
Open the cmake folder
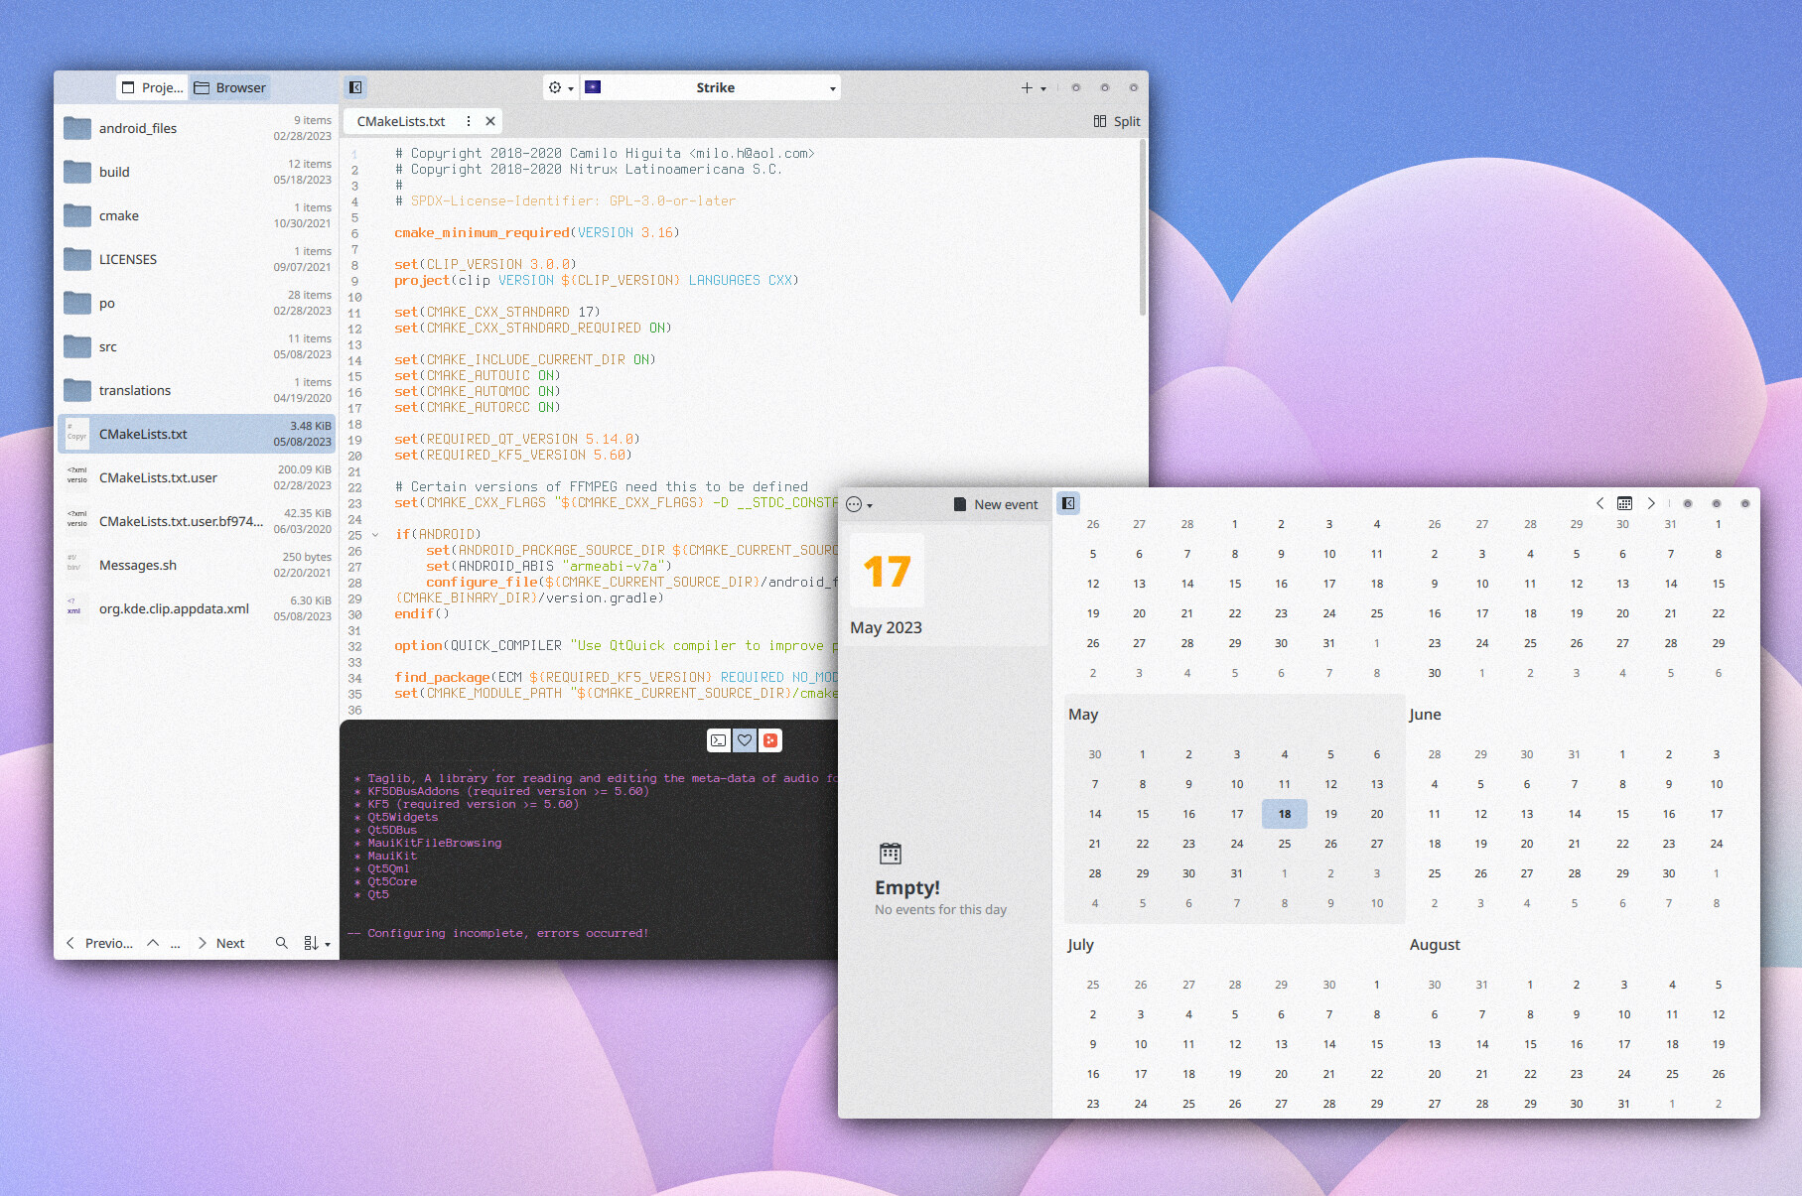197,215
